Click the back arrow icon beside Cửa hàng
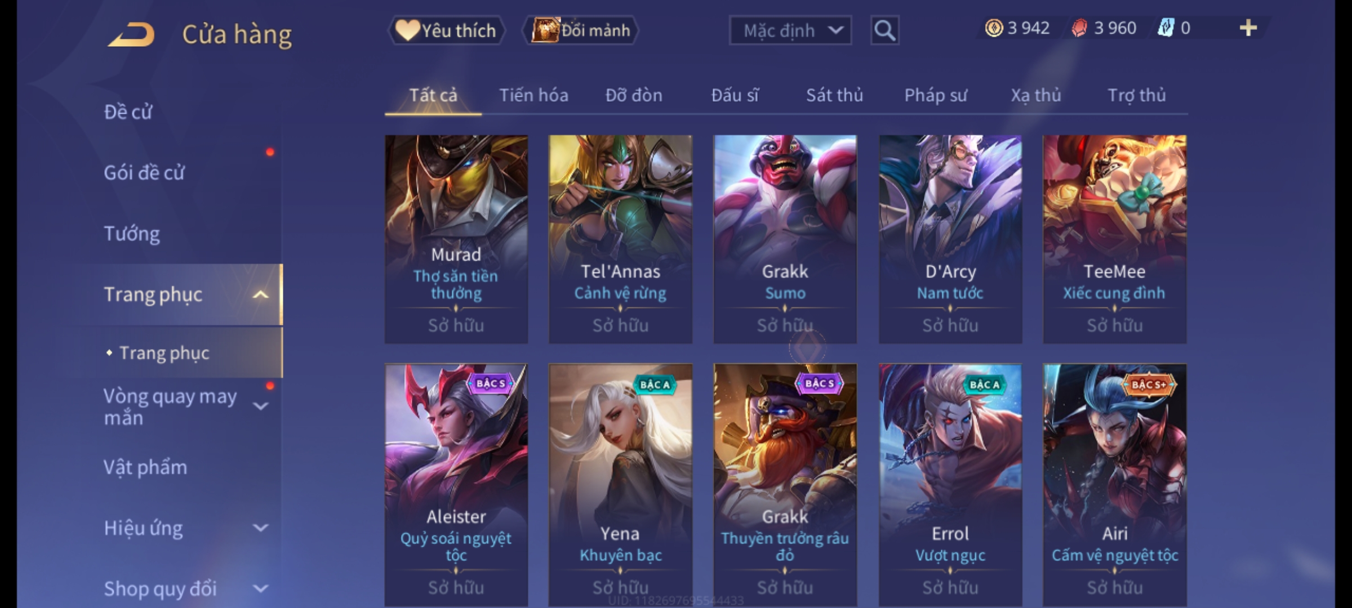 pyautogui.click(x=131, y=34)
